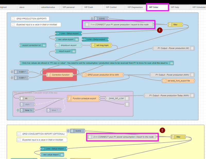
Task: Click the unnamed link-out node below DHW_SP_LOW
Action: (x=127, y=104)
